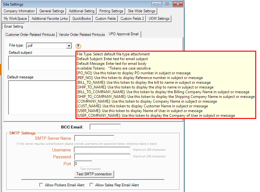The width and height of the screenshot is (260, 192).
Task: Go to General Settings
Action: click(52, 11)
